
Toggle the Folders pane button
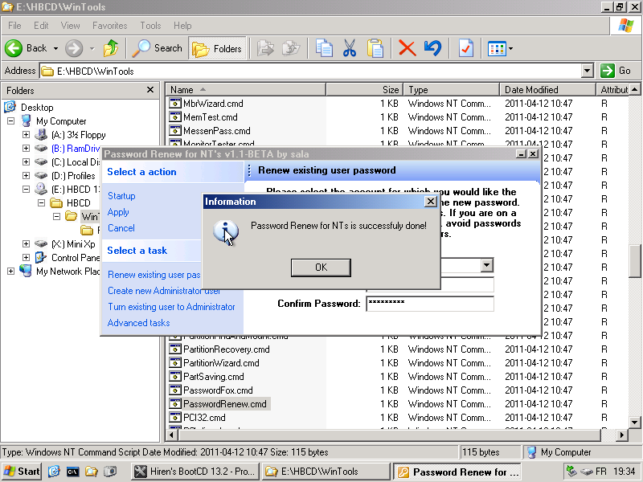(x=217, y=48)
